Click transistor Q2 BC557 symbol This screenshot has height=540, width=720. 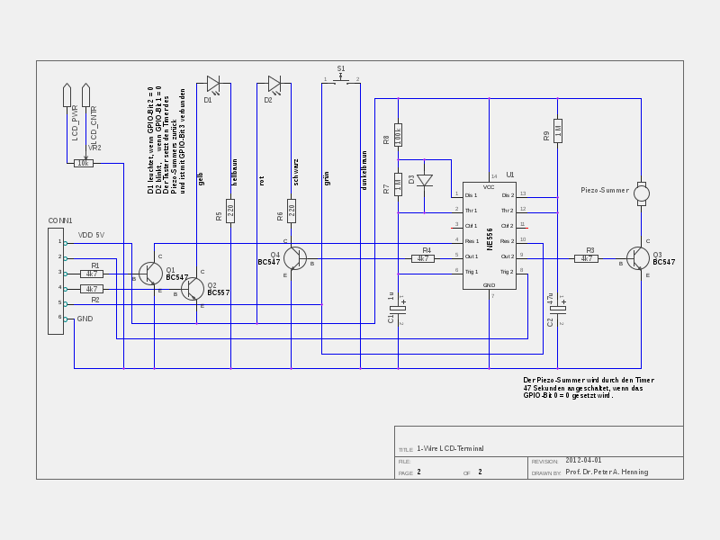point(193,288)
